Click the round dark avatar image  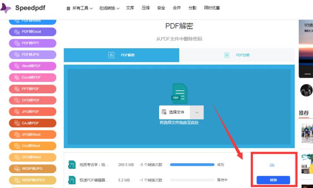coord(306,90)
